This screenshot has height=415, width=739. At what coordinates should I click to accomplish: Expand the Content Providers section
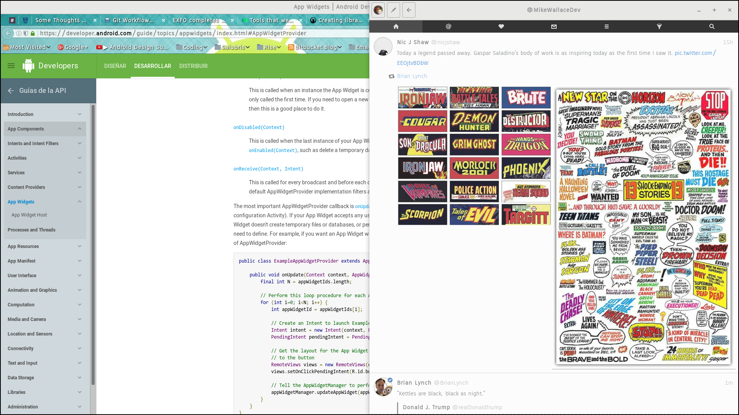pos(80,187)
